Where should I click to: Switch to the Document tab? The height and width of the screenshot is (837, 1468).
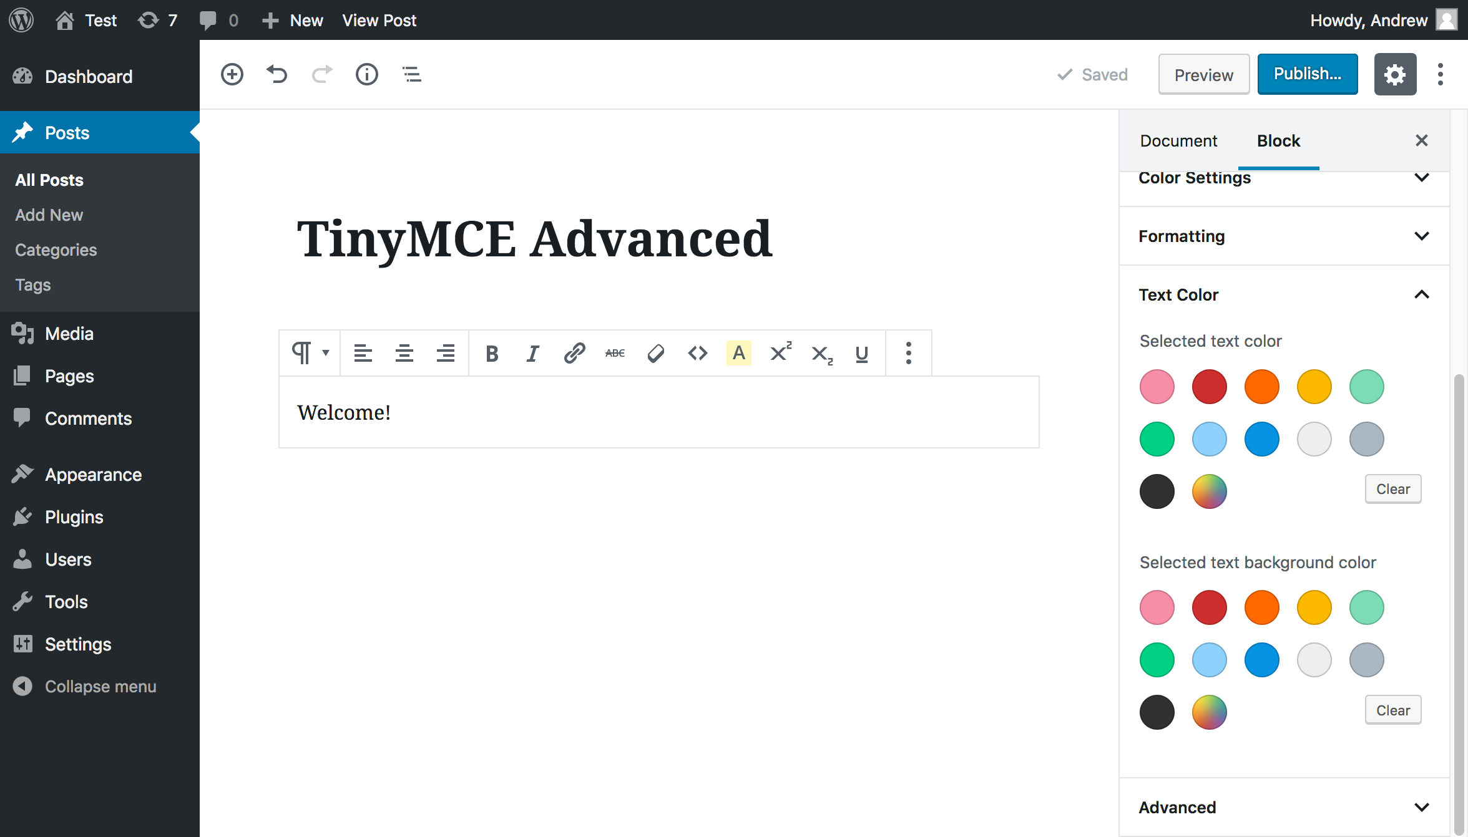1178,141
